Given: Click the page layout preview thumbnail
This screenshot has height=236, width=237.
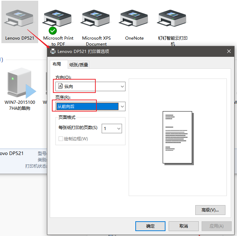Looking at the screenshot, I should tap(178, 138).
